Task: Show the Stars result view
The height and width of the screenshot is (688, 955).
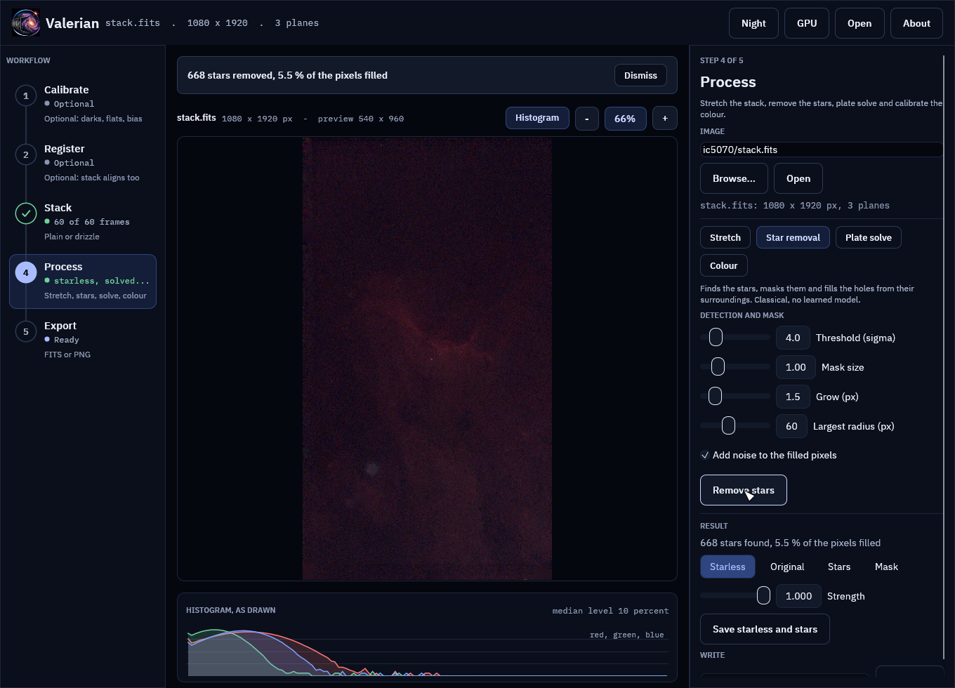Action: [839, 567]
